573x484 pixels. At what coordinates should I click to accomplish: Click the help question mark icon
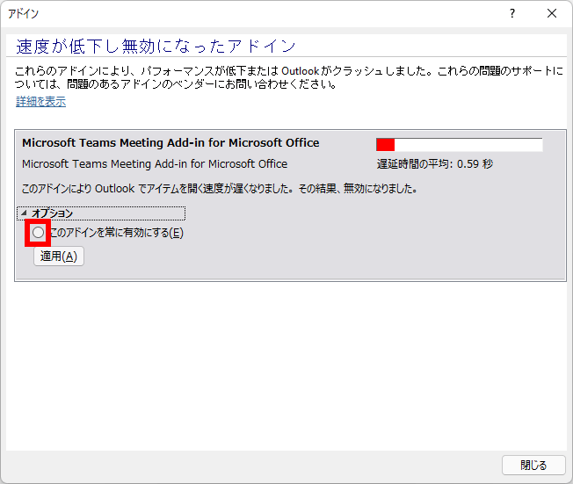pyautogui.click(x=512, y=13)
